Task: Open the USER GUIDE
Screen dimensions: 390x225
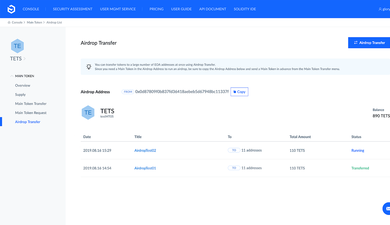Action: [181, 9]
